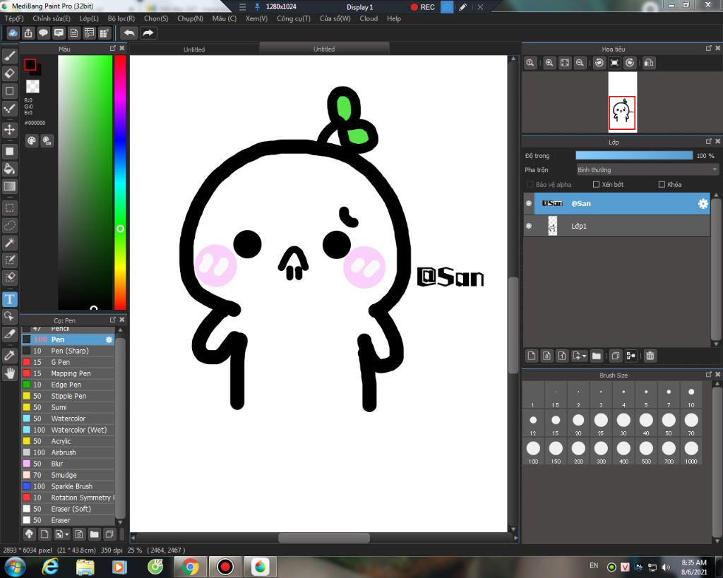Click the volume speaker icon in system tray
The width and height of the screenshot is (723, 578).
click(666, 567)
